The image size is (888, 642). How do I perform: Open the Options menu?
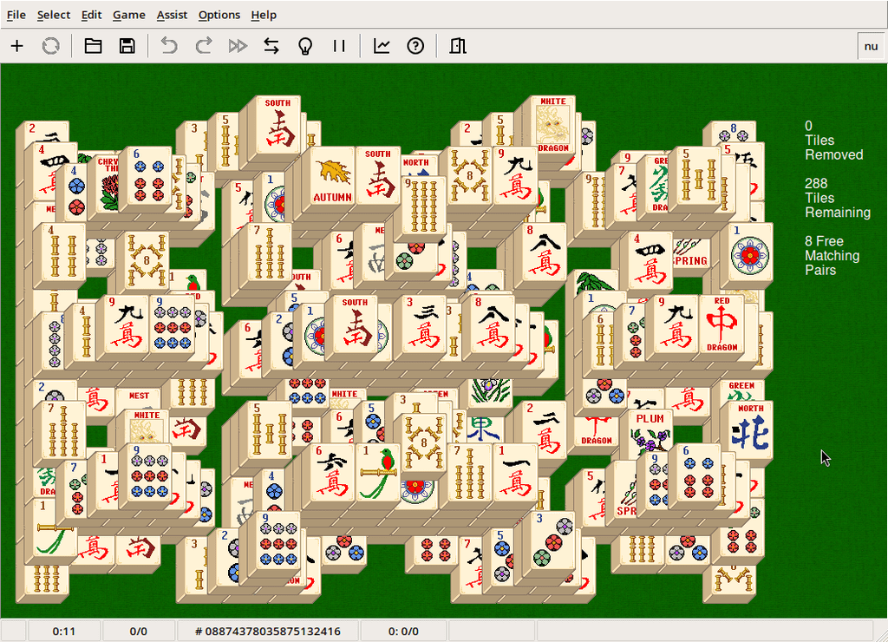[219, 15]
